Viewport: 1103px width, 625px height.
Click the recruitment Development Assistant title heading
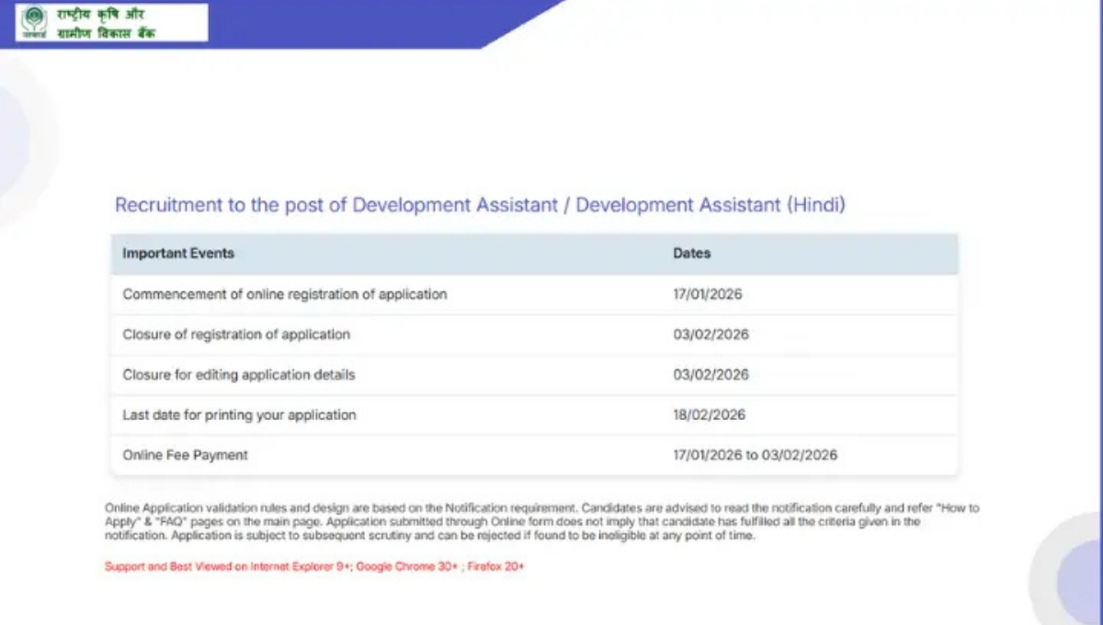pos(479,205)
